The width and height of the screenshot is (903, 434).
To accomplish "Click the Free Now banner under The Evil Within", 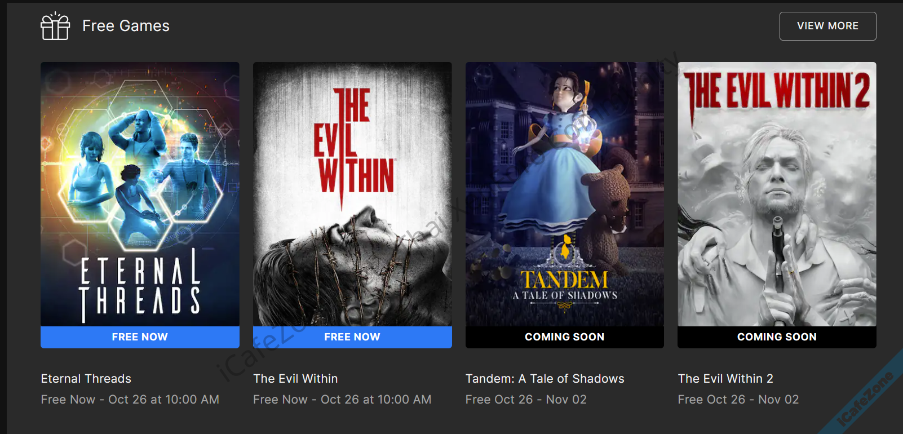I will click(x=352, y=337).
